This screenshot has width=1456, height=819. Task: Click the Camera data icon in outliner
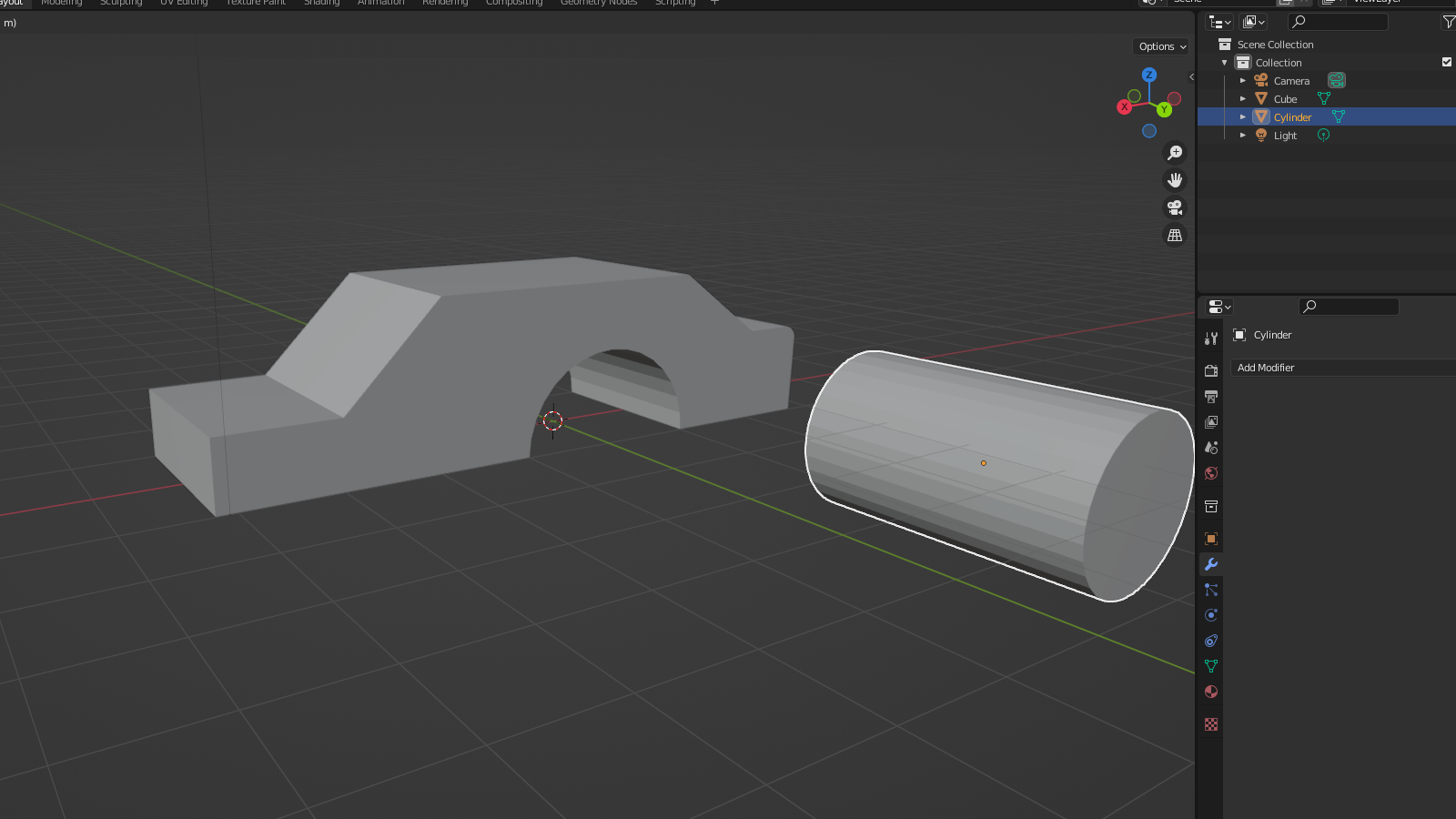click(1336, 81)
